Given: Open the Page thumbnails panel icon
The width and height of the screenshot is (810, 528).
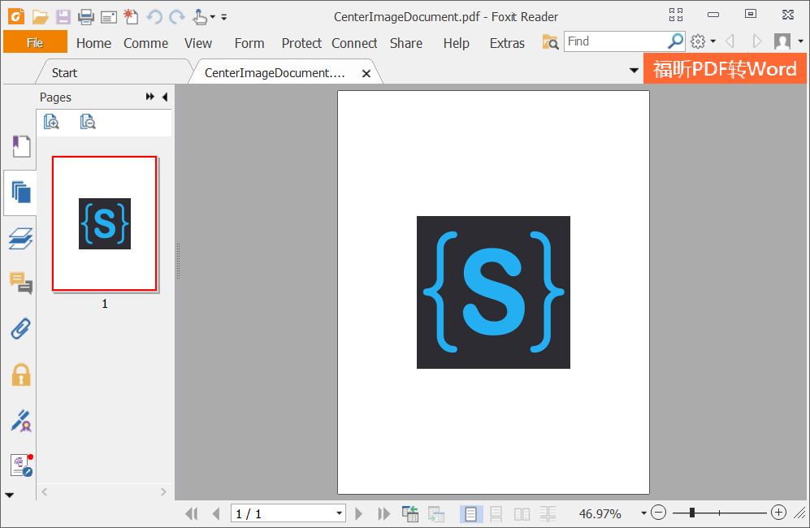Looking at the screenshot, I should [20, 193].
